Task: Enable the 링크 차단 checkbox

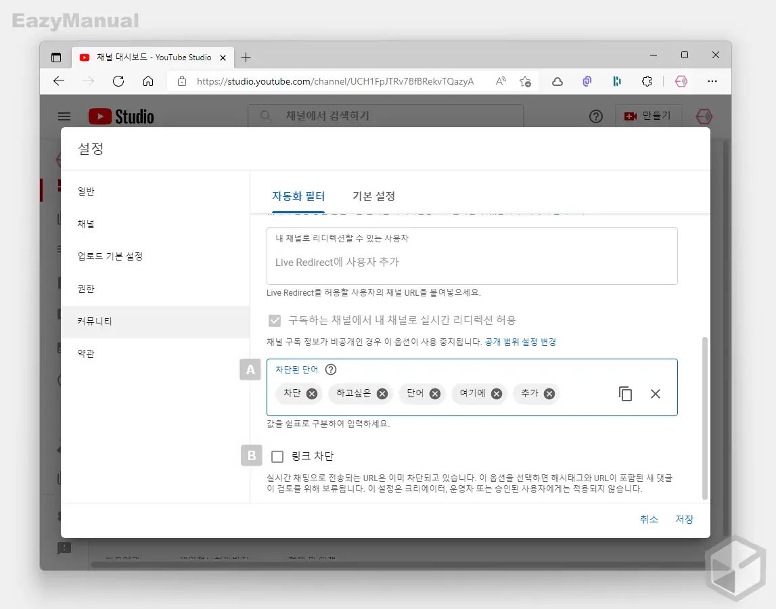Action: click(277, 456)
